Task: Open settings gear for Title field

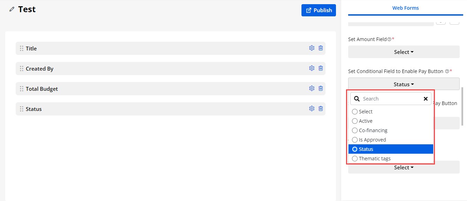Action: click(x=312, y=48)
